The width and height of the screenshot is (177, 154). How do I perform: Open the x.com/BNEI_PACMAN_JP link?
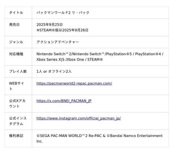(64, 101)
